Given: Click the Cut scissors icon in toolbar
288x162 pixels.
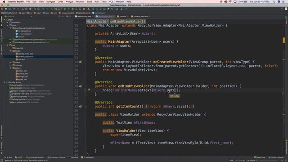Looking at the screenshot, I should pos(22,9).
